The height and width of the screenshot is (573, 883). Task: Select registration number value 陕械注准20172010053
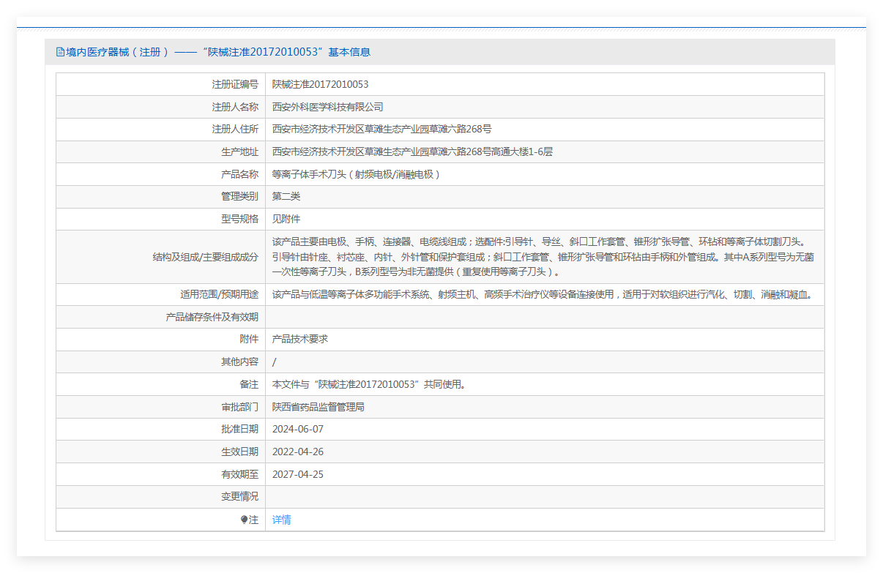click(x=321, y=84)
